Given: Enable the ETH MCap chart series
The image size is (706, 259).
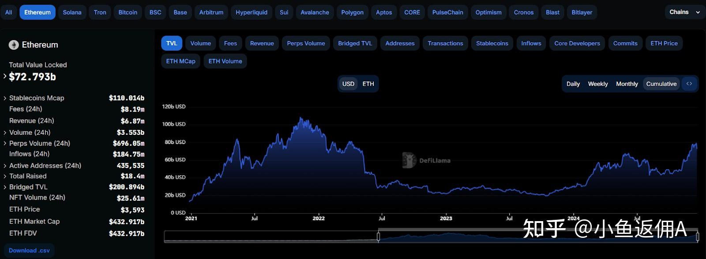Looking at the screenshot, I should click(x=181, y=61).
